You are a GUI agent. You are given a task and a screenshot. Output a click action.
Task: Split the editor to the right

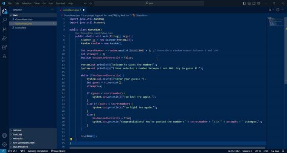coord(278,10)
